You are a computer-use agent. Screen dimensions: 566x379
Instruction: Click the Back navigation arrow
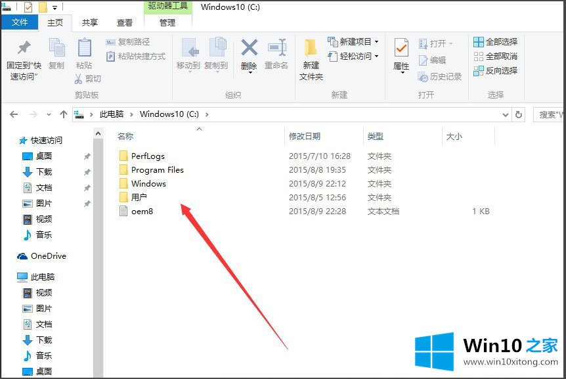14,114
